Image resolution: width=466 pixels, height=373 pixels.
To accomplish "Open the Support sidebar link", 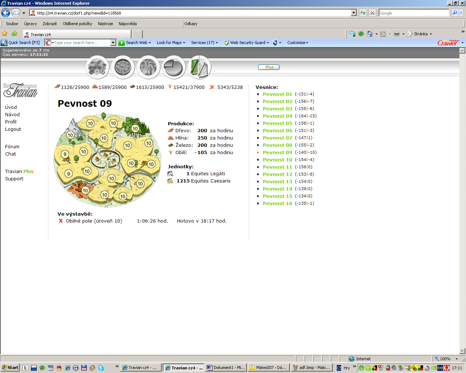I will point(14,178).
